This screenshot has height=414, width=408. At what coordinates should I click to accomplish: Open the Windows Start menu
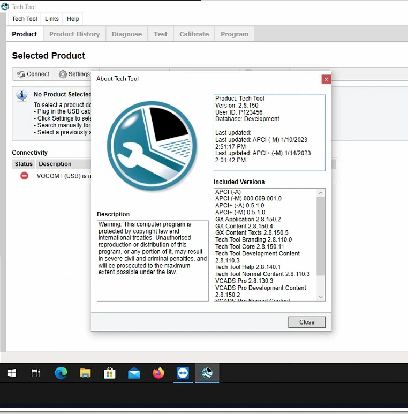(12, 373)
